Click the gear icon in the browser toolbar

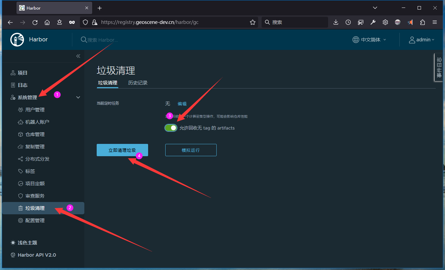point(385,22)
